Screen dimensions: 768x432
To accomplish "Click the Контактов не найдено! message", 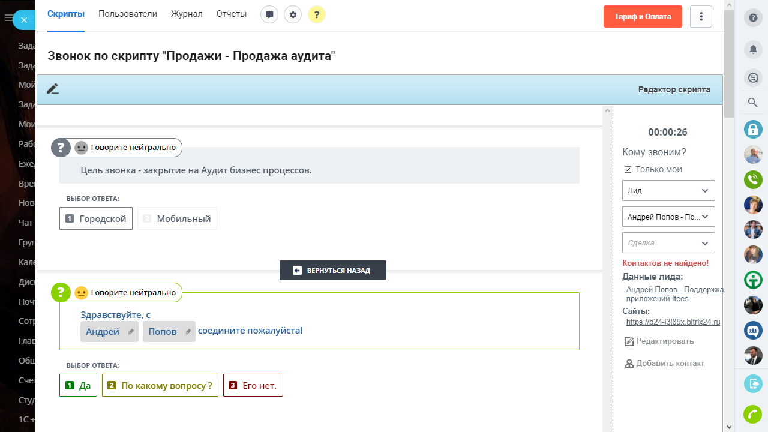I will coord(665,263).
